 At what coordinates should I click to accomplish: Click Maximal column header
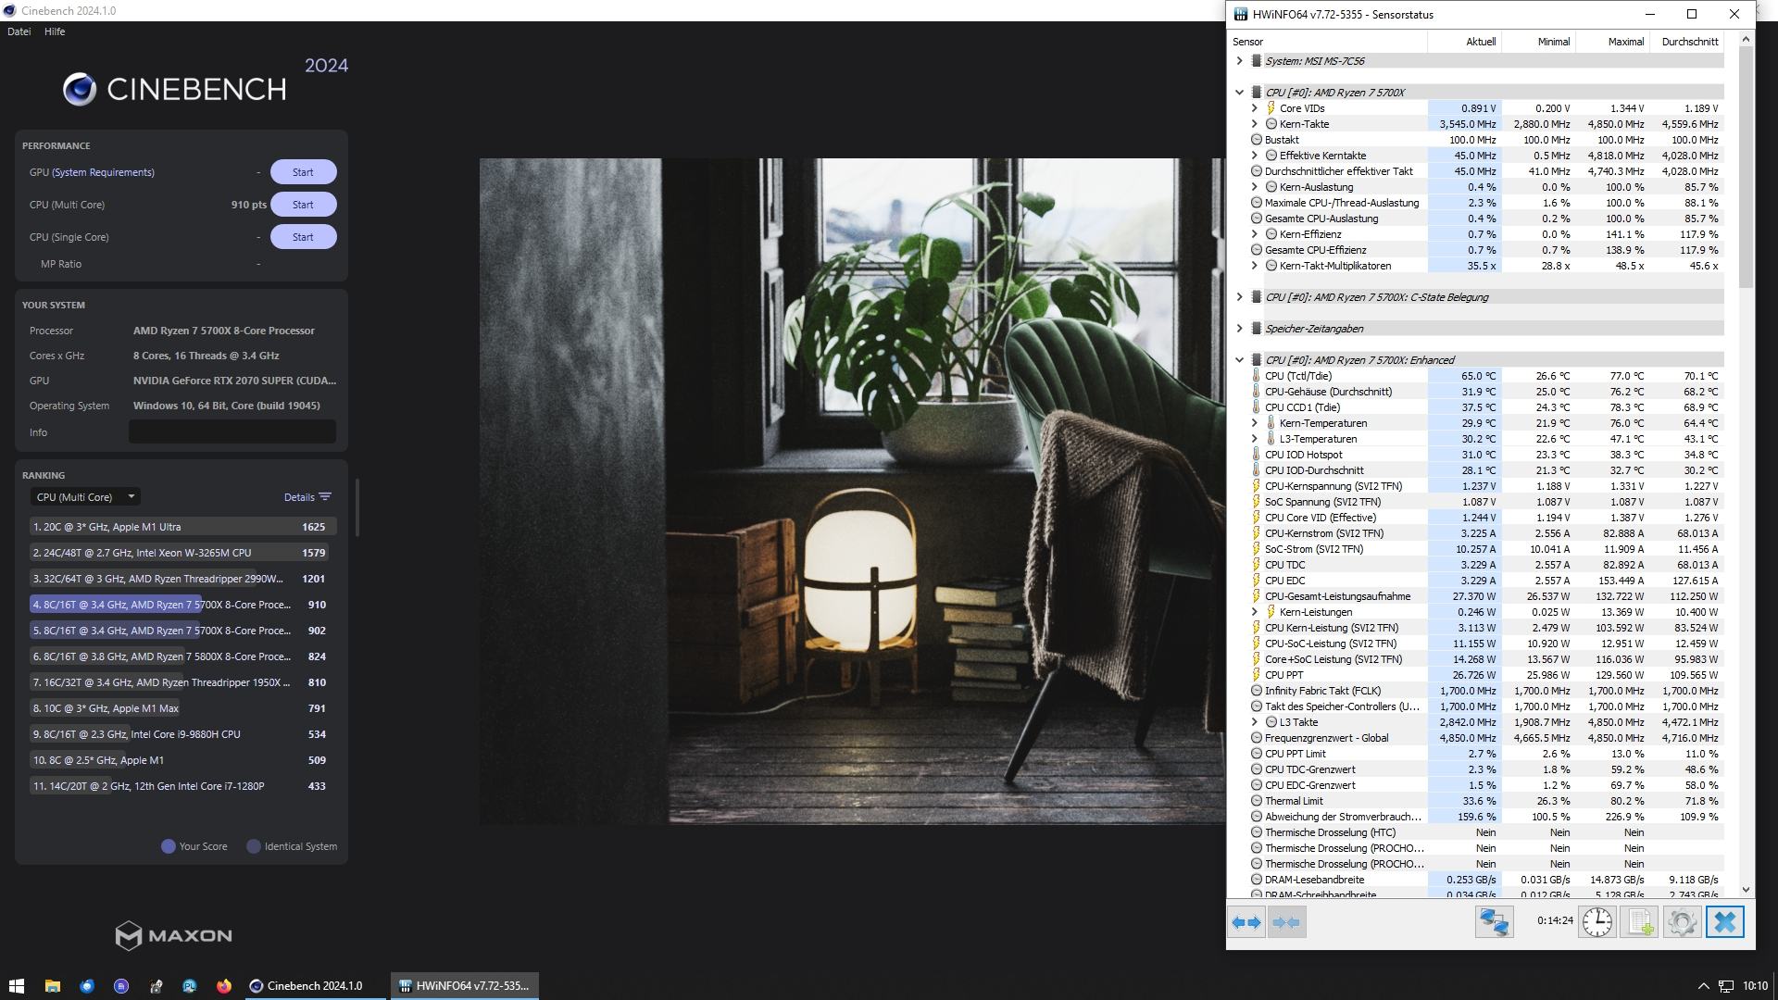pyautogui.click(x=1612, y=42)
